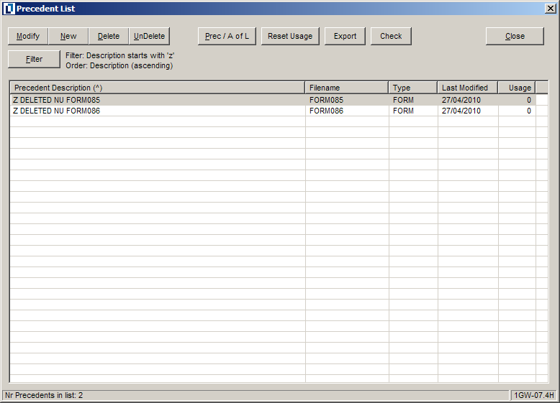Sort by Last Modified column header

[468, 88]
